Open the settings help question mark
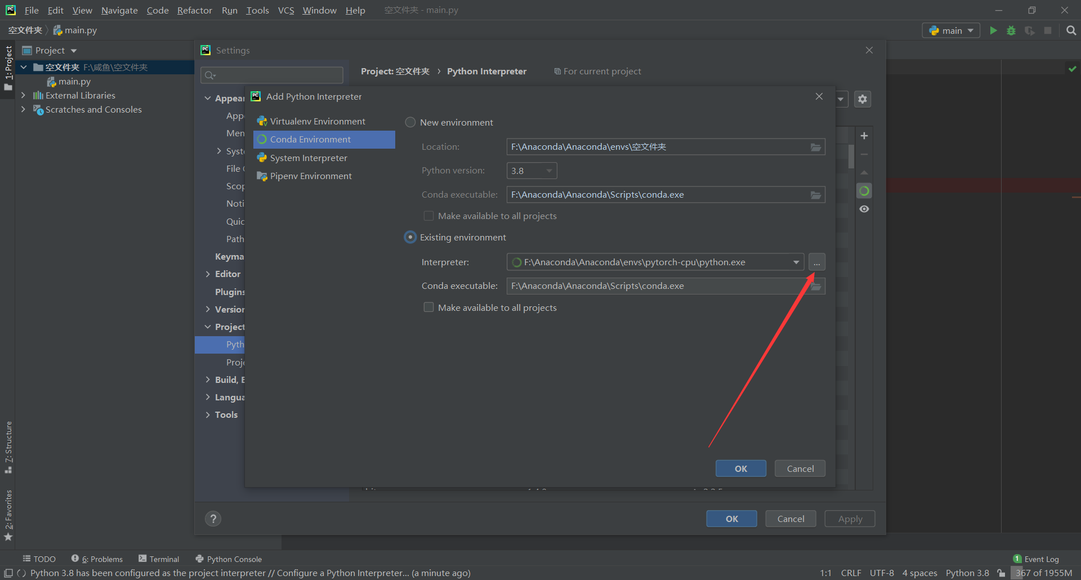 coord(213,519)
